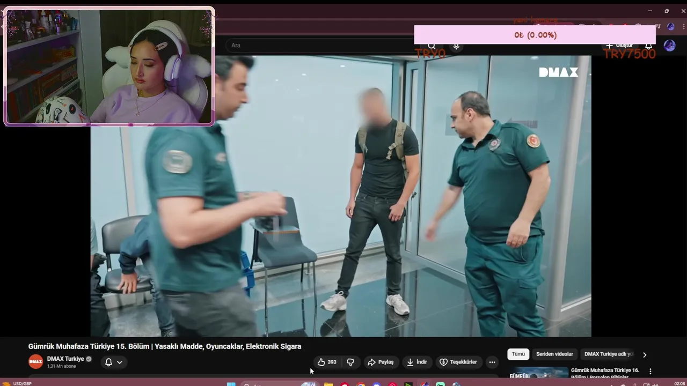Open the Windows Start button
Image resolution: width=687 pixels, height=386 pixels.
pyautogui.click(x=231, y=384)
